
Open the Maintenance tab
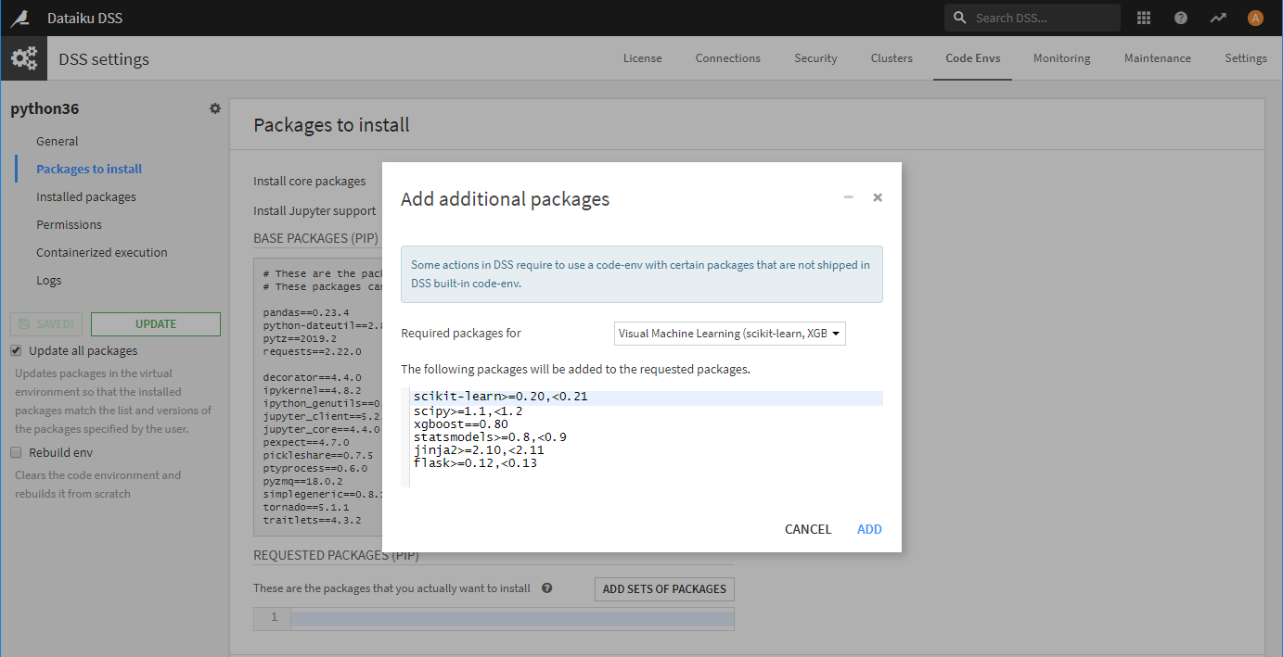(x=1158, y=58)
